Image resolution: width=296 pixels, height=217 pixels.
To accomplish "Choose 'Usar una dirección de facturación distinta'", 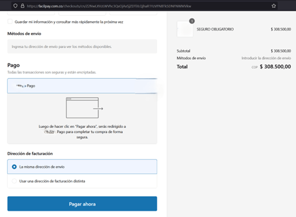I will pyautogui.click(x=14, y=181).
